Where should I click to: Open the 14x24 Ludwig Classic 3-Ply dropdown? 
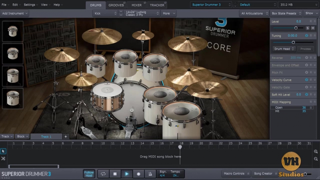(x=142, y=14)
